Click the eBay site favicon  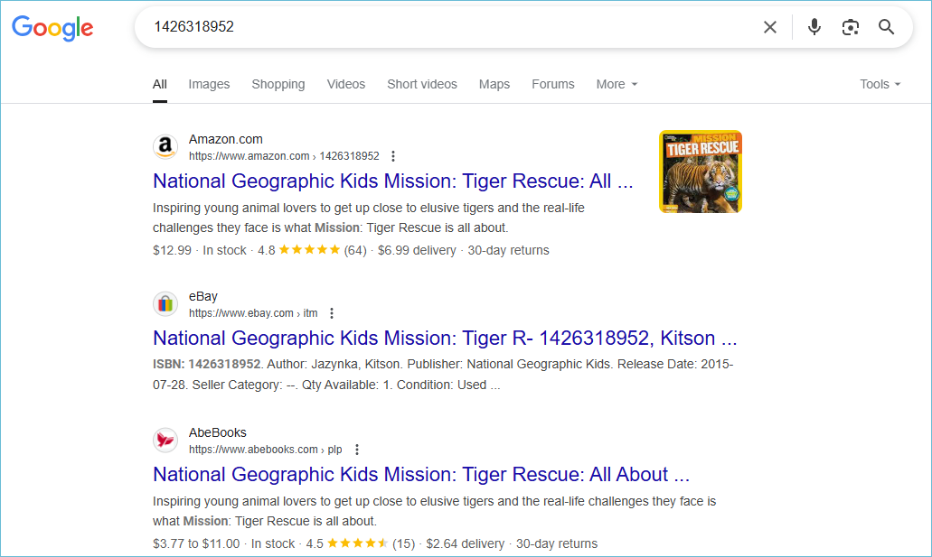click(x=165, y=304)
